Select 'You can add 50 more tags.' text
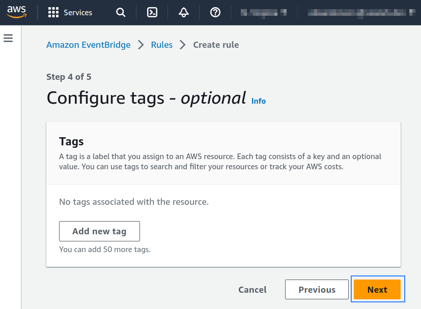Viewport: 421px width, 309px height. tap(105, 250)
